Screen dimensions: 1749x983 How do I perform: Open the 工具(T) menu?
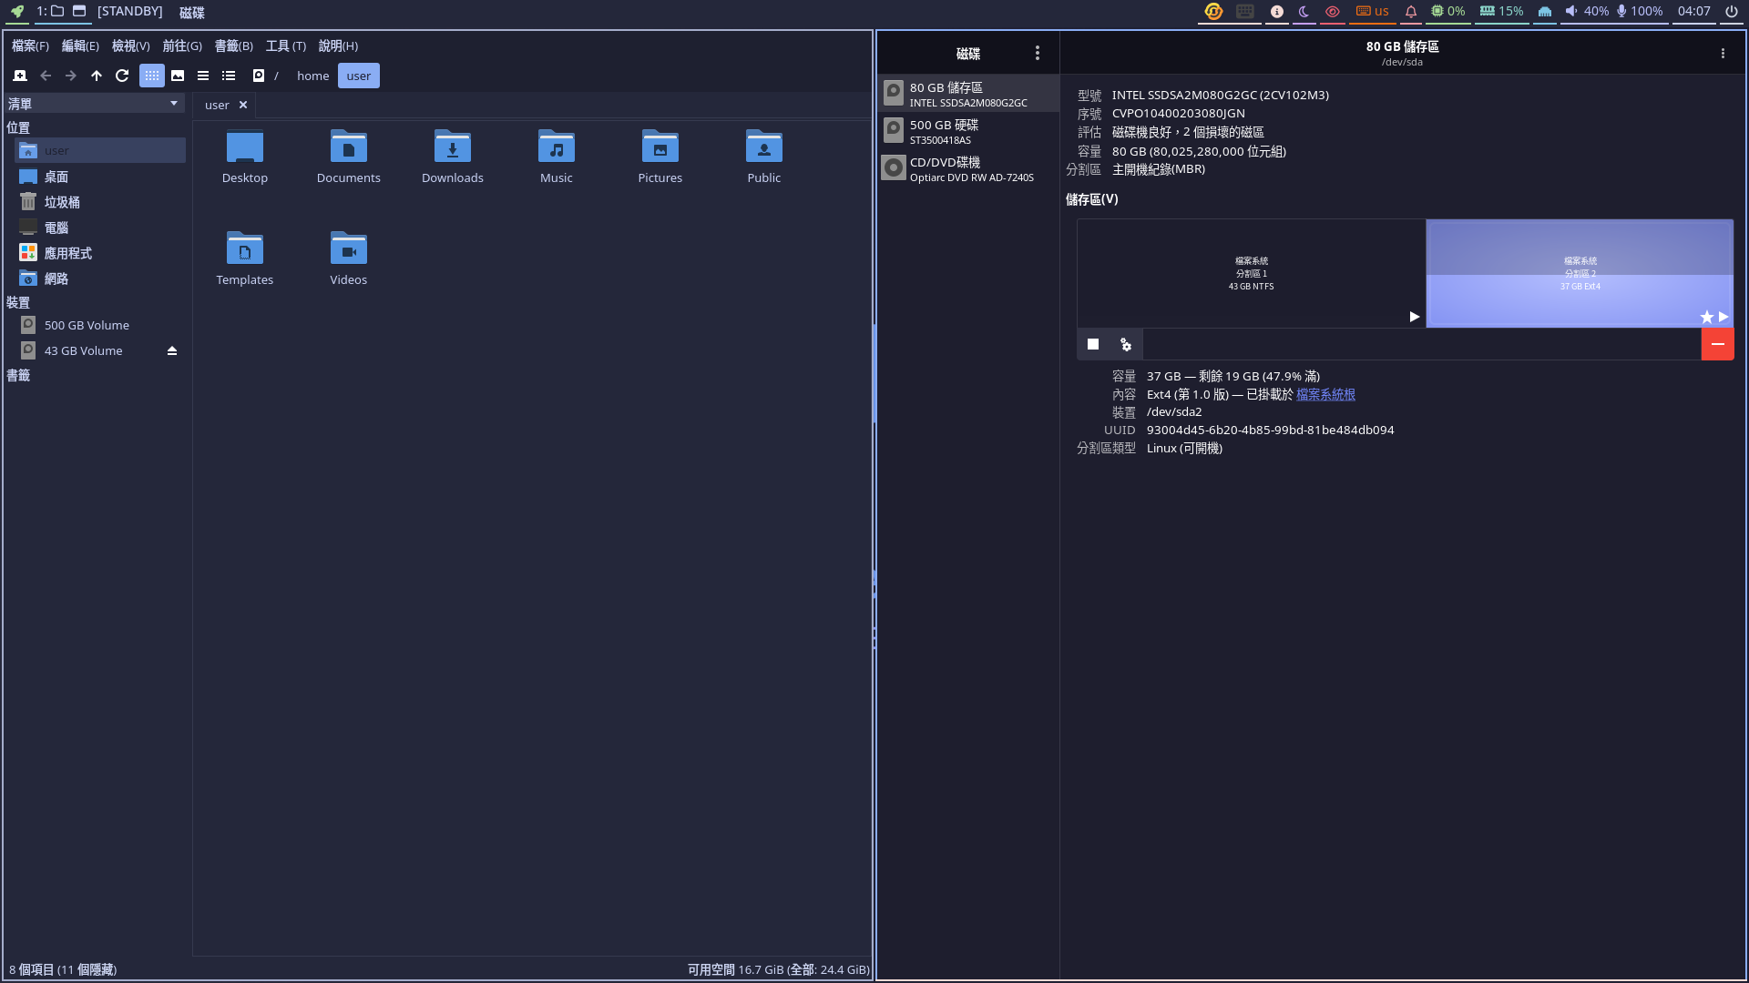click(x=286, y=46)
